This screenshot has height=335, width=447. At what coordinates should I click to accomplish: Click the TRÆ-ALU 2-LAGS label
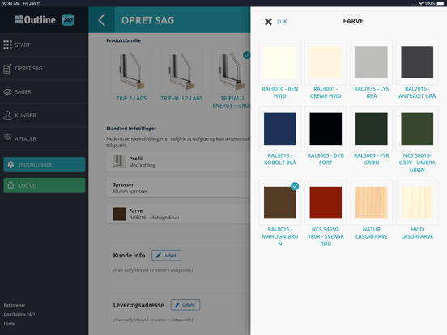pyautogui.click(x=181, y=98)
